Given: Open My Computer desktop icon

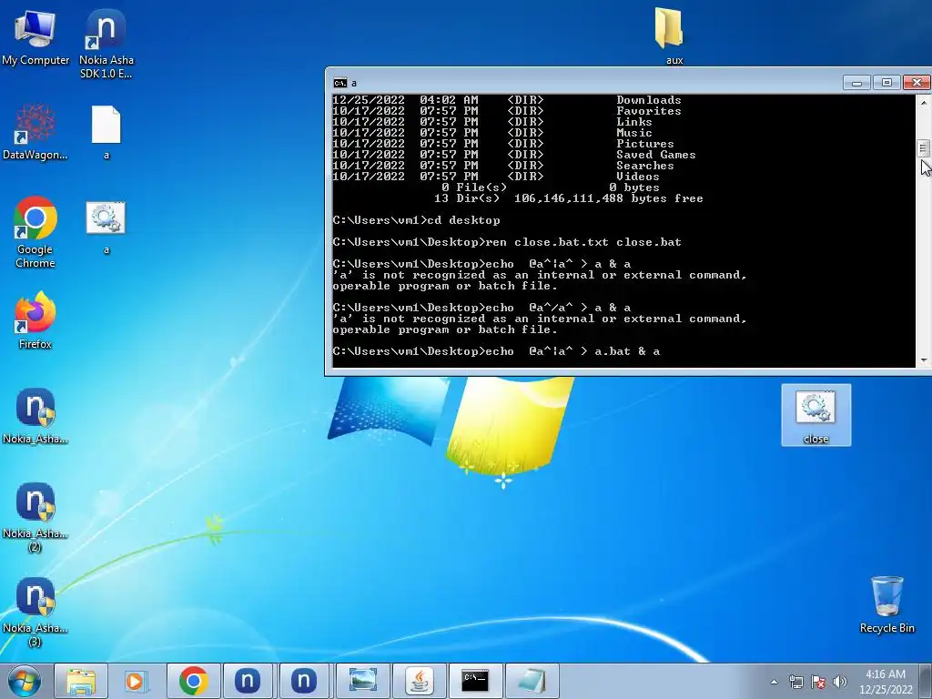Looking at the screenshot, I should click(x=35, y=36).
